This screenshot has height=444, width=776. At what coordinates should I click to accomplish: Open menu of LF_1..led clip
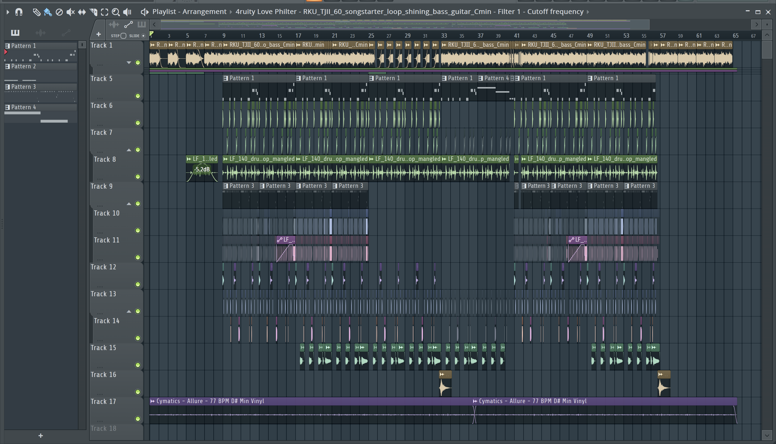(189, 159)
